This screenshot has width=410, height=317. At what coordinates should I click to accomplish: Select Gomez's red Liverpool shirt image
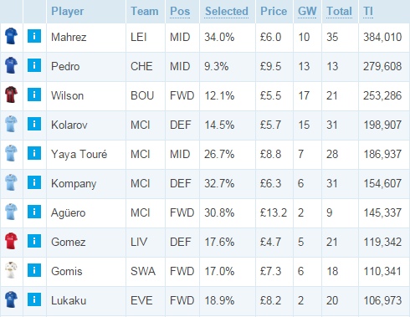click(x=11, y=241)
